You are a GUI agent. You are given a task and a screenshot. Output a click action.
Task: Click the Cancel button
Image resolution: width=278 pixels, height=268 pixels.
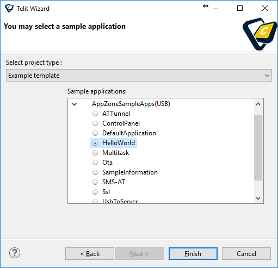pos(246,254)
